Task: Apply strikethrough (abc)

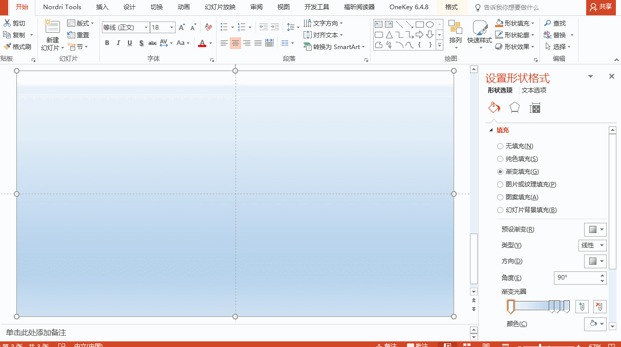Action: click(x=153, y=43)
